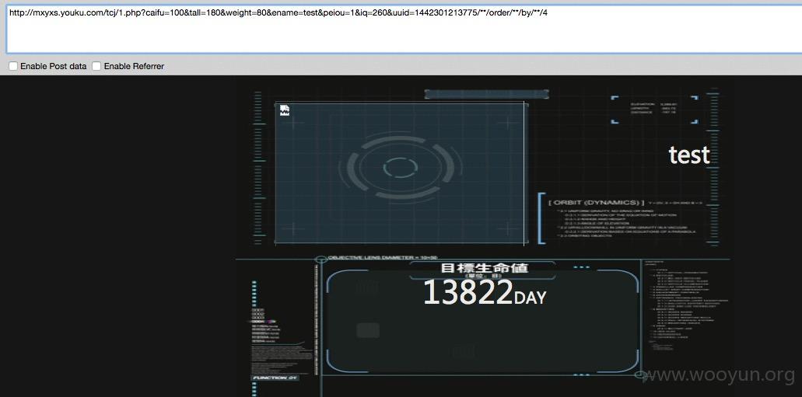Screen dimensions: 802x397
Task: Select the large 'test' name text
Action: point(689,155)
